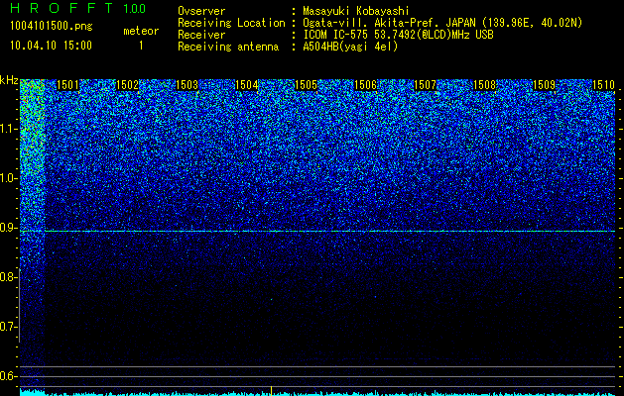Select the filename 1004101500.png
Viewport: 624px width, 396px height.
pos(52,27)
